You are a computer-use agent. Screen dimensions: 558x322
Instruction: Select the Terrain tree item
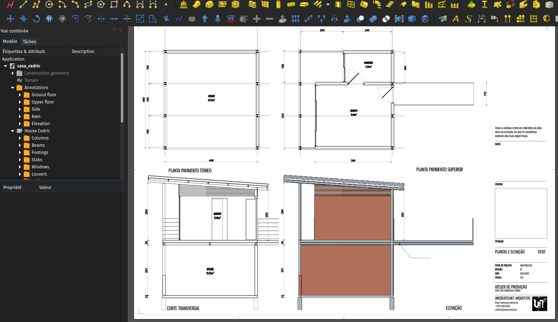click(31, 80)
